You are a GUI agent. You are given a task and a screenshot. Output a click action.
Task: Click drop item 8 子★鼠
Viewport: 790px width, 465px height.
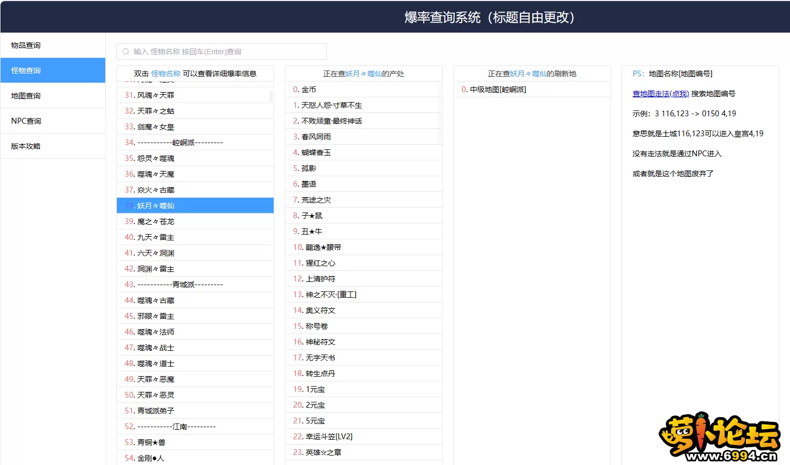click(364, 216)
